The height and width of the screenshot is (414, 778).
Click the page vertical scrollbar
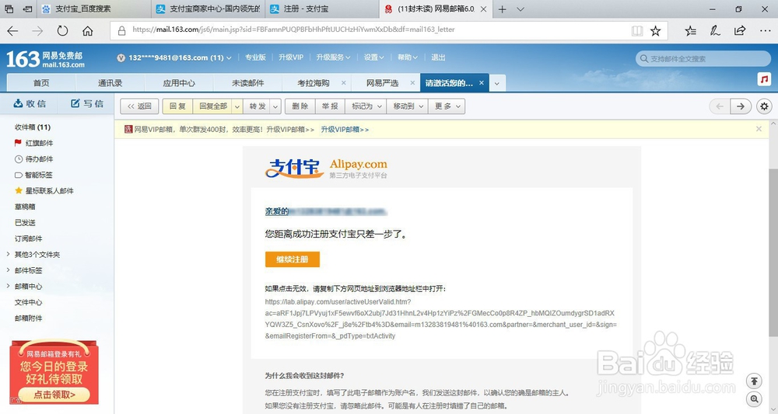773,252
